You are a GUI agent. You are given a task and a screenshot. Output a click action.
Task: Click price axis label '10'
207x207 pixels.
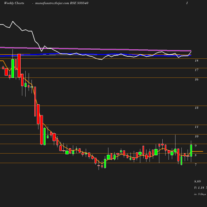click(x=197, y=136)
